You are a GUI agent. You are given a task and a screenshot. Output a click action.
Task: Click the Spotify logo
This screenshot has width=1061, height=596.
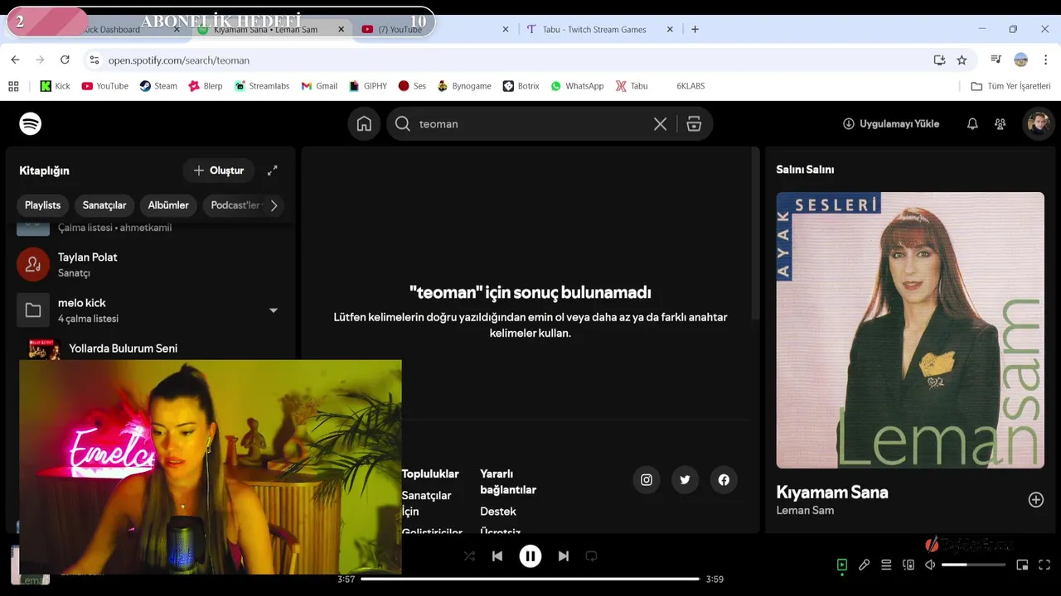click(x=31, y=124)
